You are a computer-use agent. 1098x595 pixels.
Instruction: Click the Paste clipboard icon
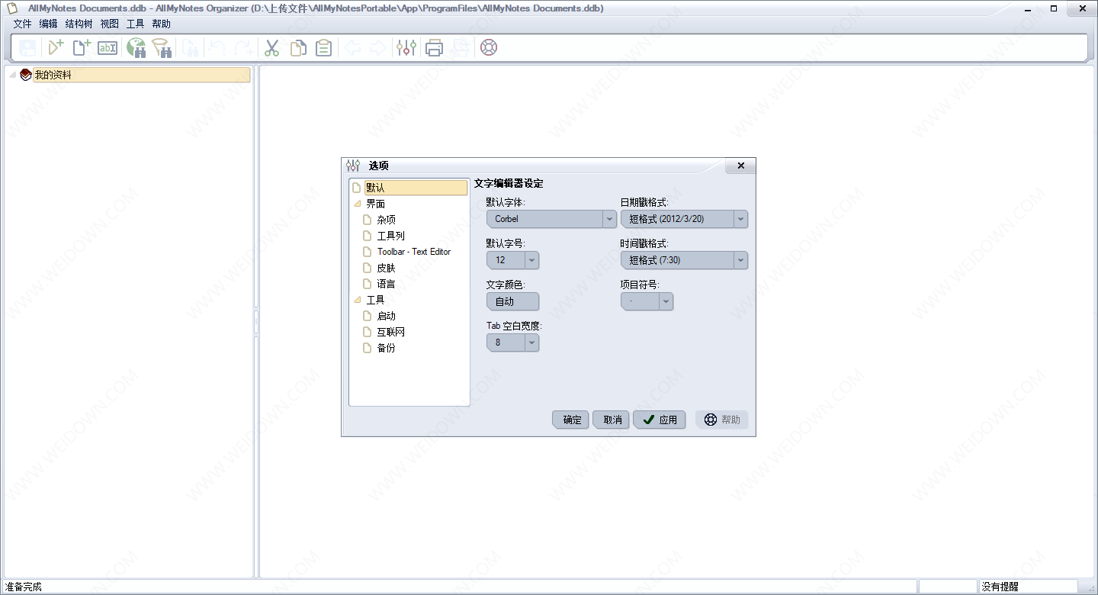tap(324, 48)
